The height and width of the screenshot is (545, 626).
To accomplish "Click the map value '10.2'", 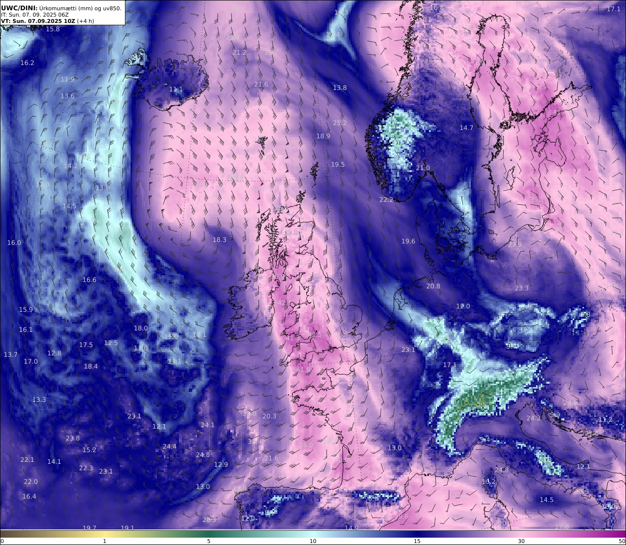I will [489, 482].
